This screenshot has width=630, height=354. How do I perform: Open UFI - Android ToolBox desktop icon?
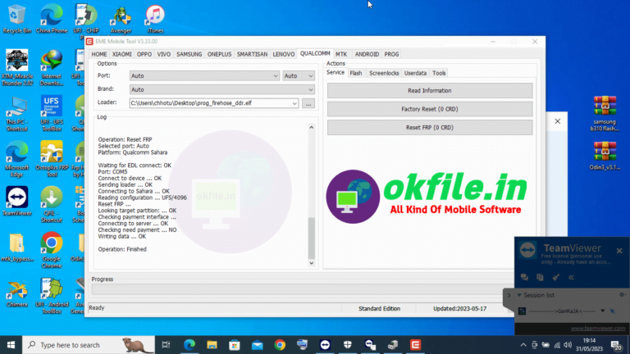tap(52, 296)
